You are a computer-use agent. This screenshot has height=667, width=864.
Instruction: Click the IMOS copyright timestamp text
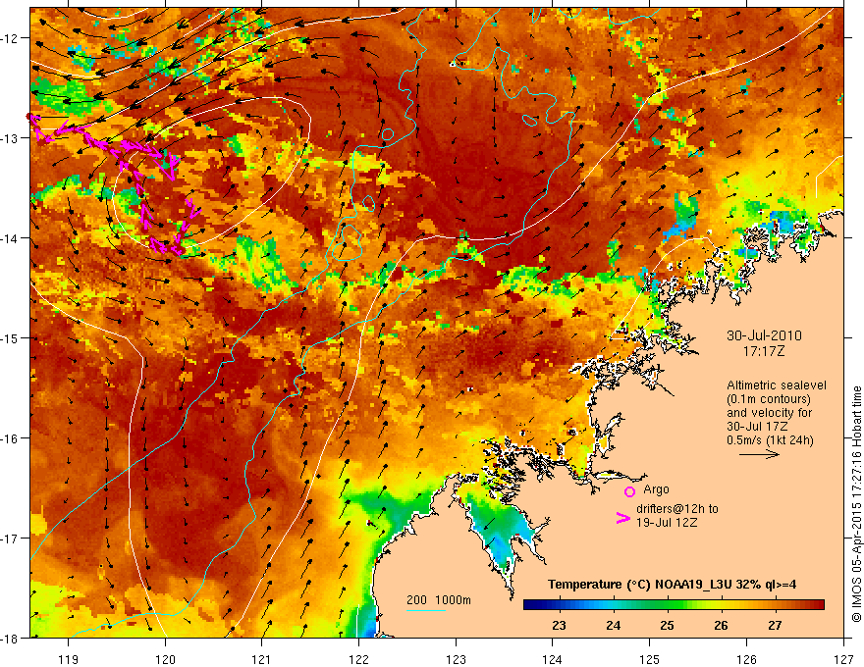[x=856, y=504]
